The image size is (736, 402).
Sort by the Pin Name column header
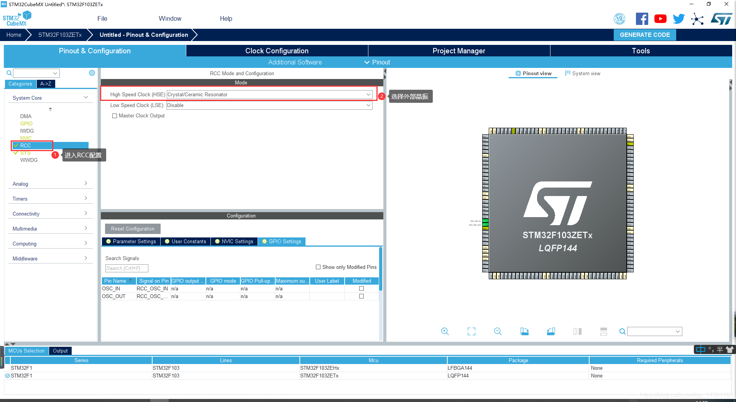point(119,281)
